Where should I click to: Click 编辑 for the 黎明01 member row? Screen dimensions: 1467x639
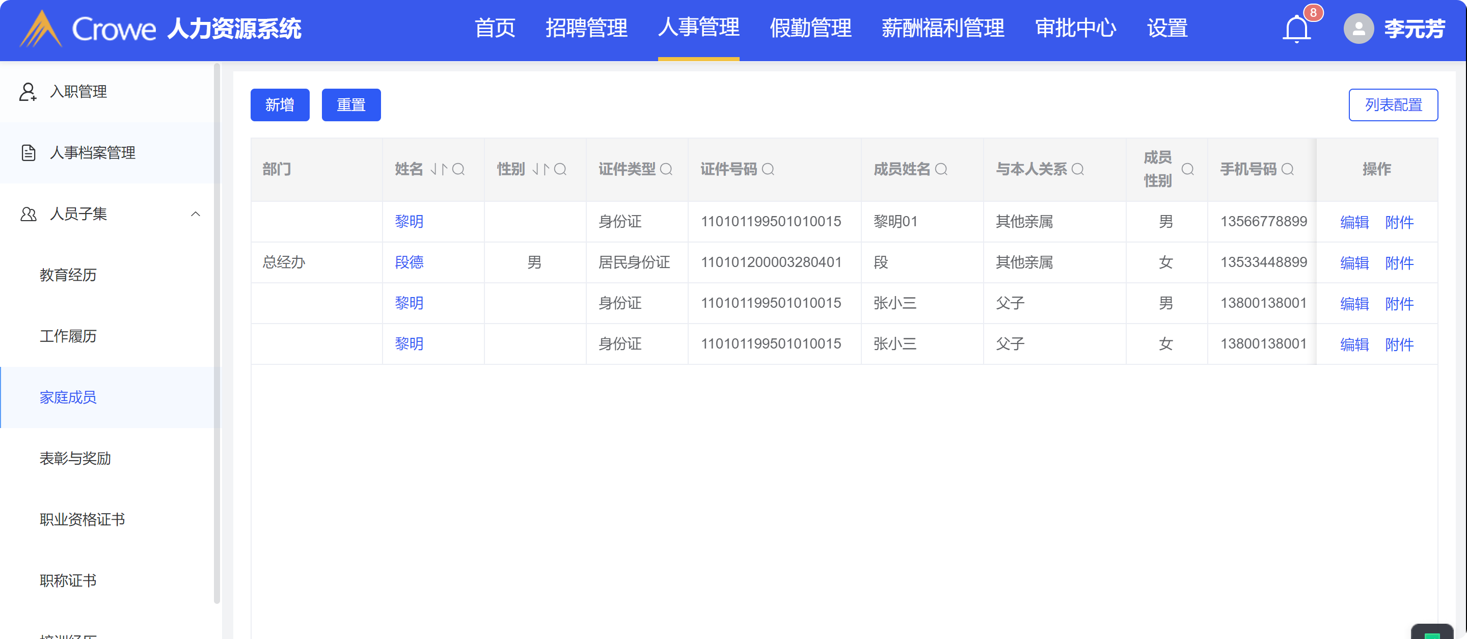coord(1354,222)
